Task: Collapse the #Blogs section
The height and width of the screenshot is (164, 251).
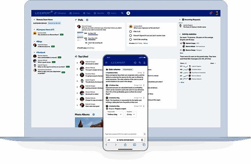Action: (34, 41)
